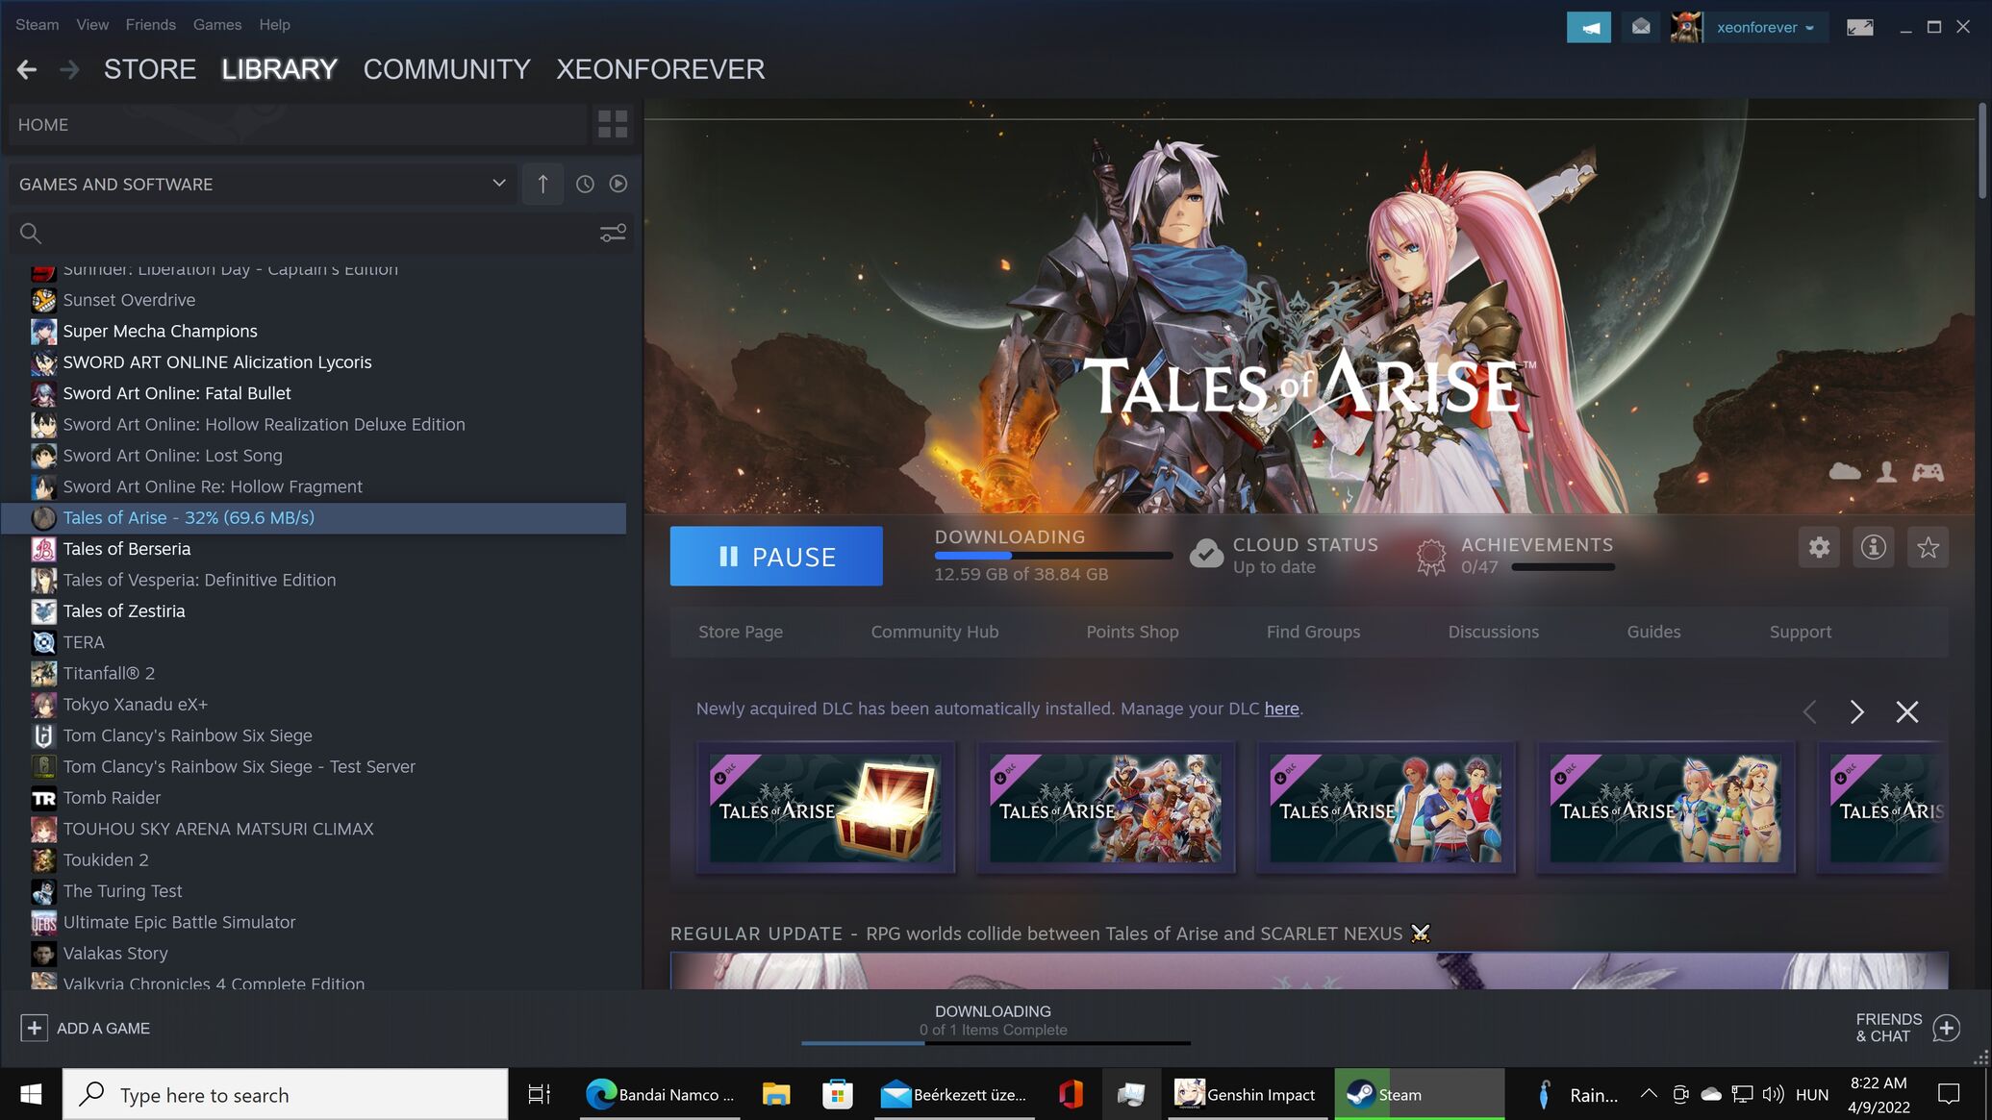Click the download progress bar under DOWNLOADING

1053,555
